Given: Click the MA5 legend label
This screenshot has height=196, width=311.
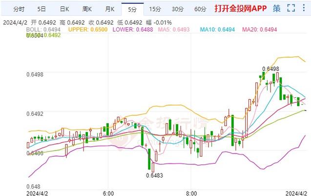Looking at the screenshot, I should tap(174, 30).
